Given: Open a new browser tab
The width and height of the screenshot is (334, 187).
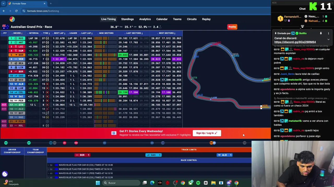Looking at the screenshot, I should tap(51, 4).
